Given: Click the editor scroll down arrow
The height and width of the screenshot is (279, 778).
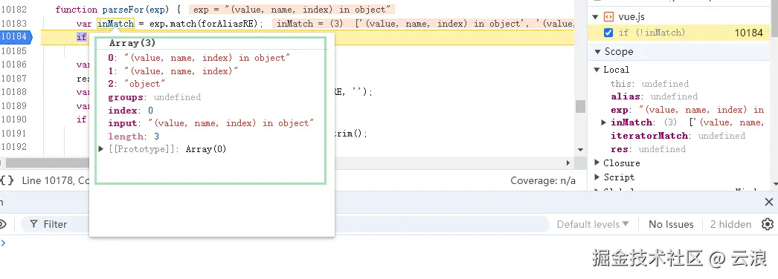Looking at the screenshot, I should point(580,149).
